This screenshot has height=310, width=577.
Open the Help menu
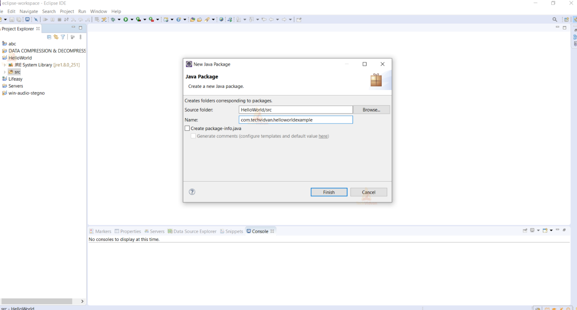pyautogui.click(x=116, y=11)
